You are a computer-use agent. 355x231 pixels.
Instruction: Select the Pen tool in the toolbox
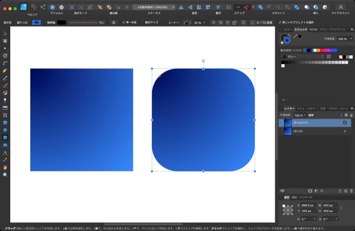point(5,70)
